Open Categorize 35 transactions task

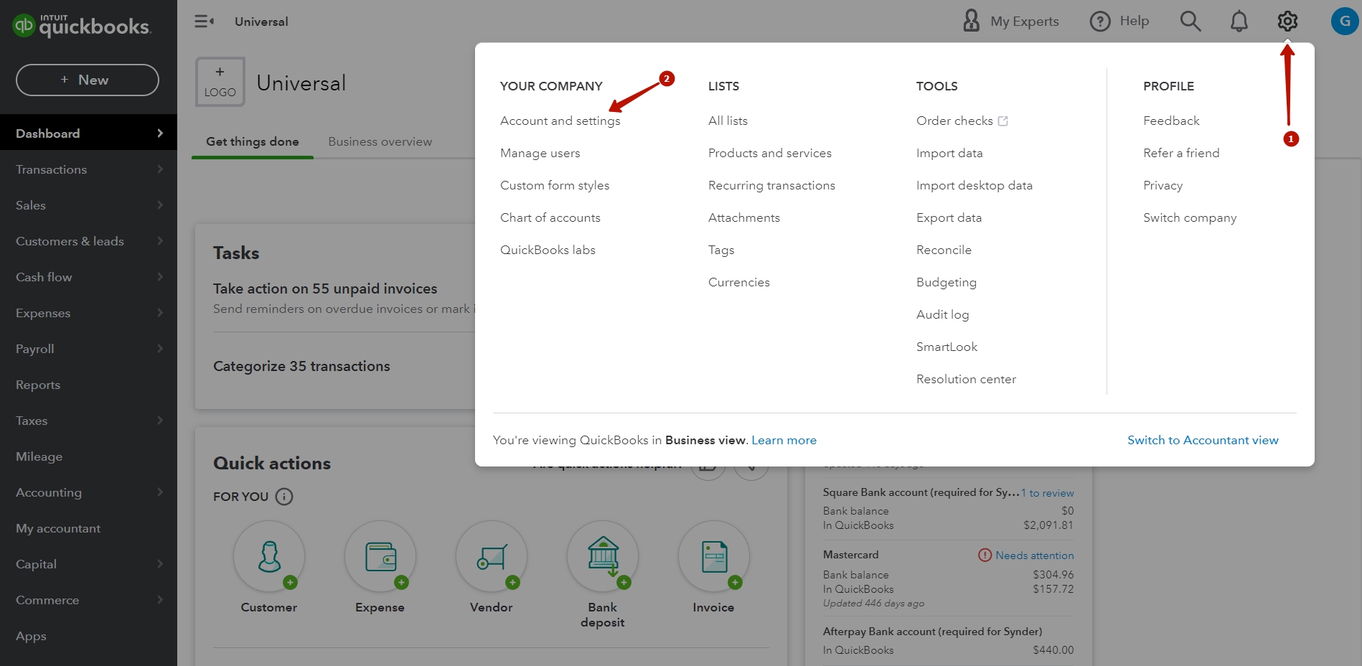pos(301,366)
